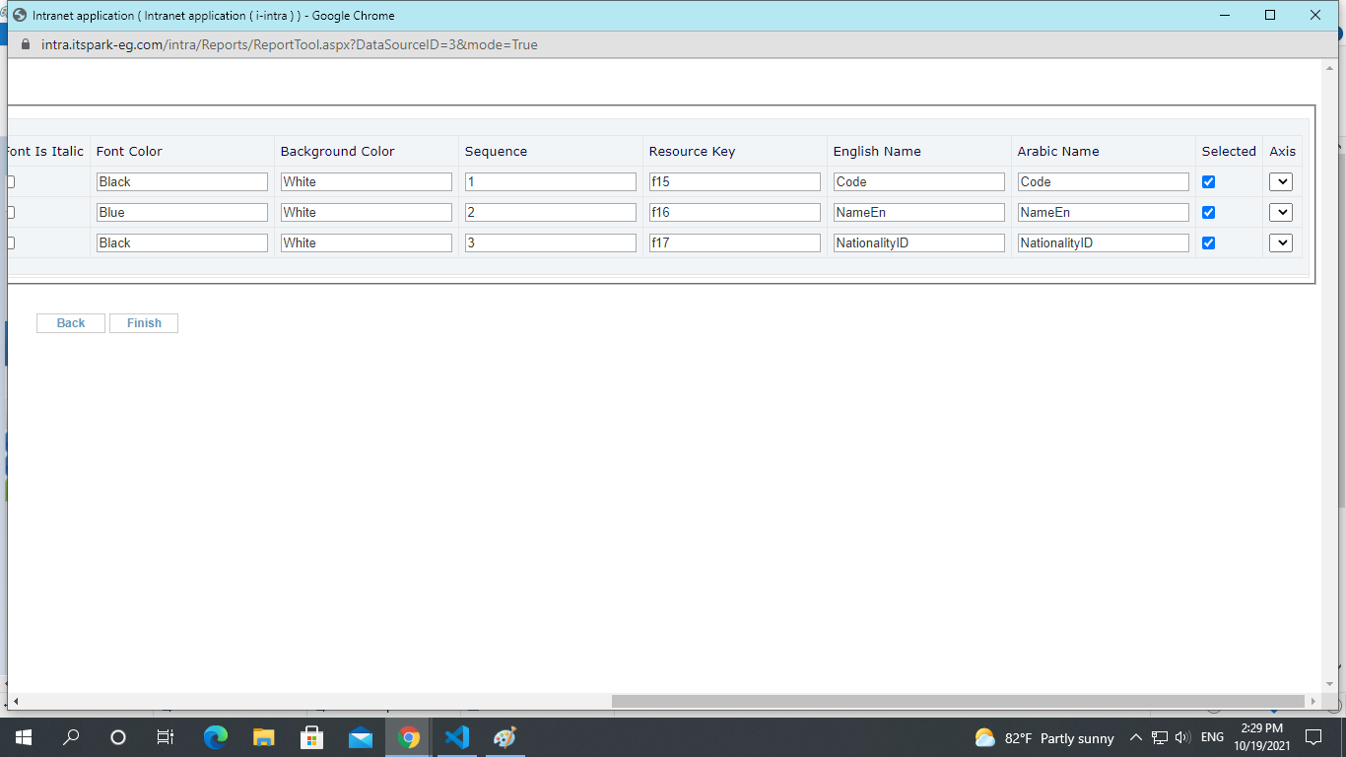This screenshot has width=1346, height=757.
Task: Switch to Google Chrome taskbar icon
Action: [408, 737]
